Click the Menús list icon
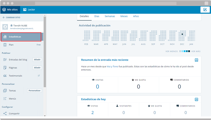Image resolution: width=211 pixels, height=120 pixels. (5, 98)
